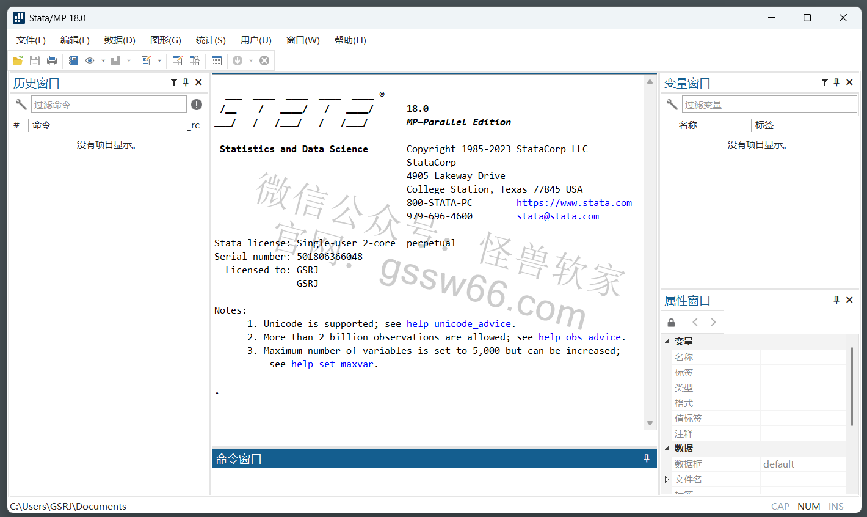
Task: Open dropdown beside the More arrow icon
Action: click(251, 61)
